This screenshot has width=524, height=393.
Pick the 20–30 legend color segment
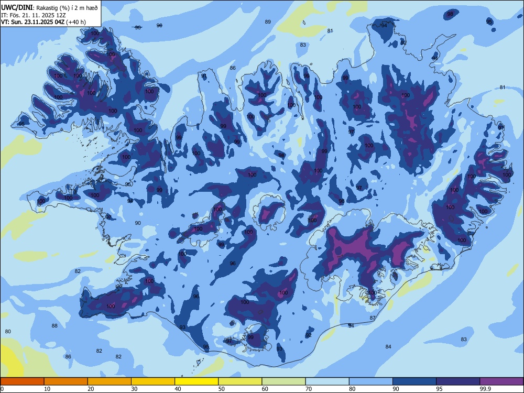[110, 381]
